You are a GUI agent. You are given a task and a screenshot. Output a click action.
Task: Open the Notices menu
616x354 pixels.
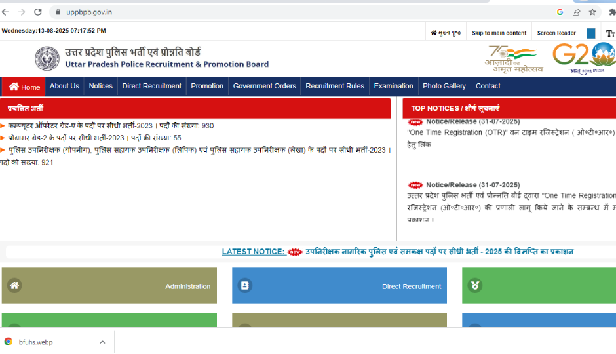point(100,86)
